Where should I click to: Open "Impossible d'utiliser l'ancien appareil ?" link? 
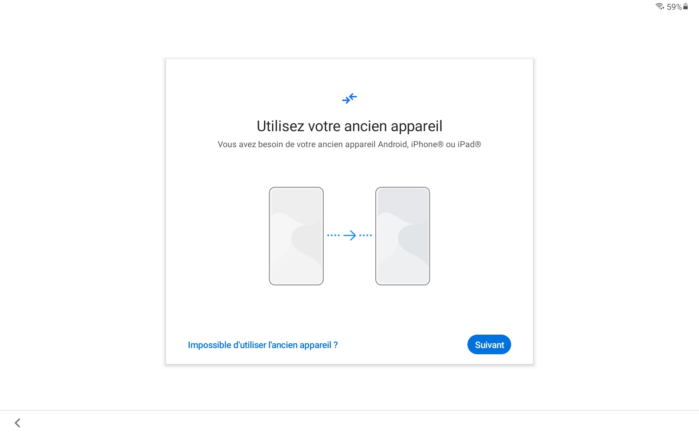coord(263,345)
